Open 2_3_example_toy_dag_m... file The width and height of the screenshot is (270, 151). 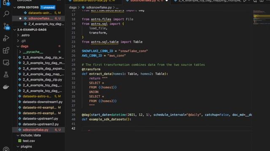(43, 63)
